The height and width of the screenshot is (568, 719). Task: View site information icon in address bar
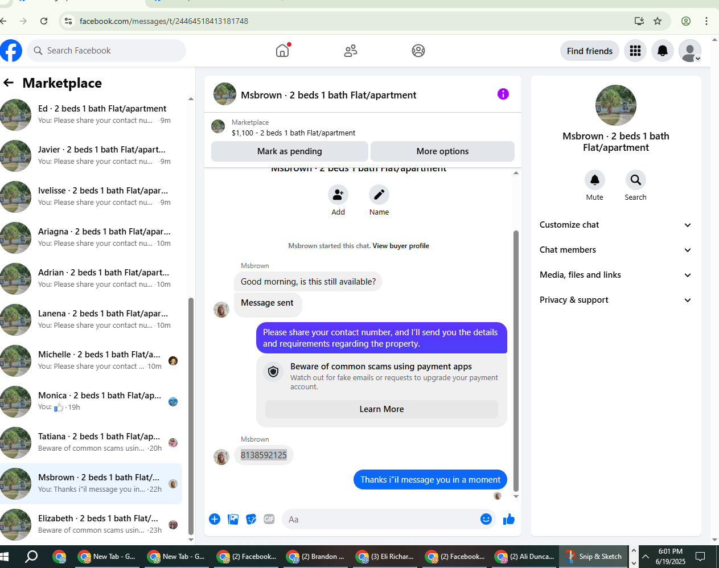(68, 21)
